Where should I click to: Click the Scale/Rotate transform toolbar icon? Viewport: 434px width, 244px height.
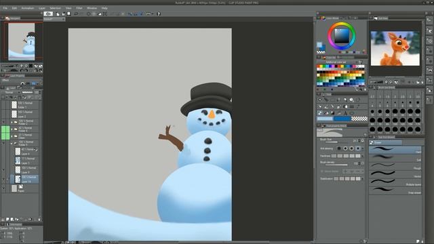click(x=105, y=14)
